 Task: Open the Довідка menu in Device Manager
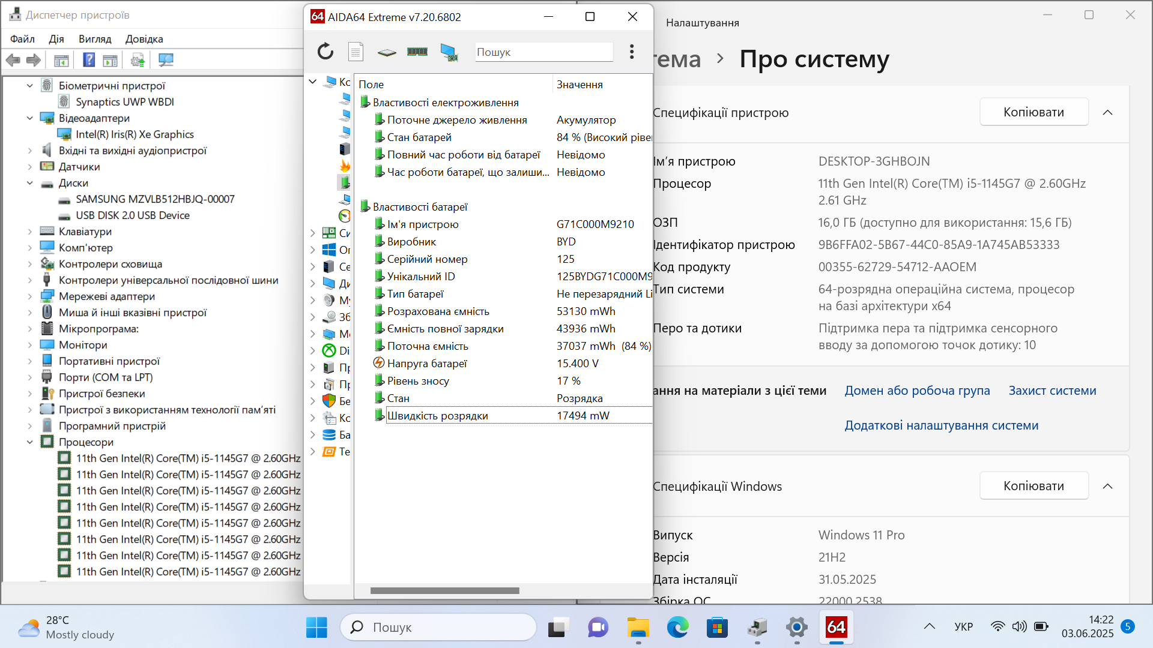[x=144, y=39]
